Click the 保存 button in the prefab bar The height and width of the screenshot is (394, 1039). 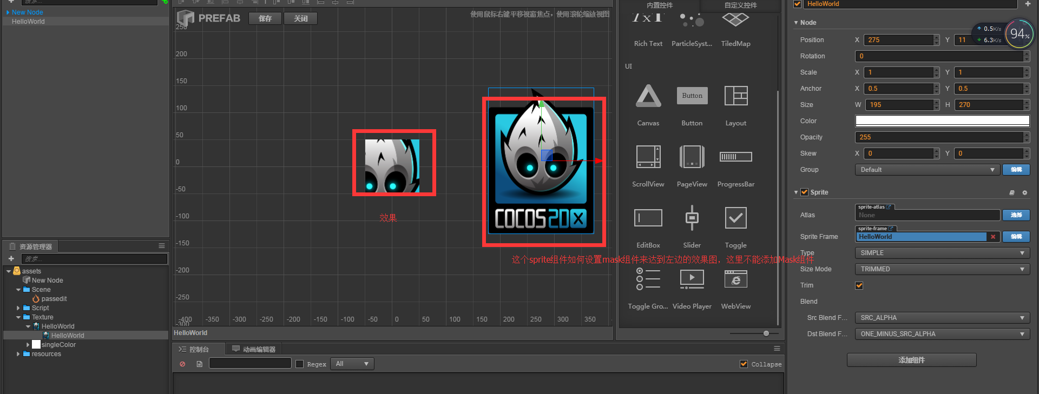coord(265,18)
